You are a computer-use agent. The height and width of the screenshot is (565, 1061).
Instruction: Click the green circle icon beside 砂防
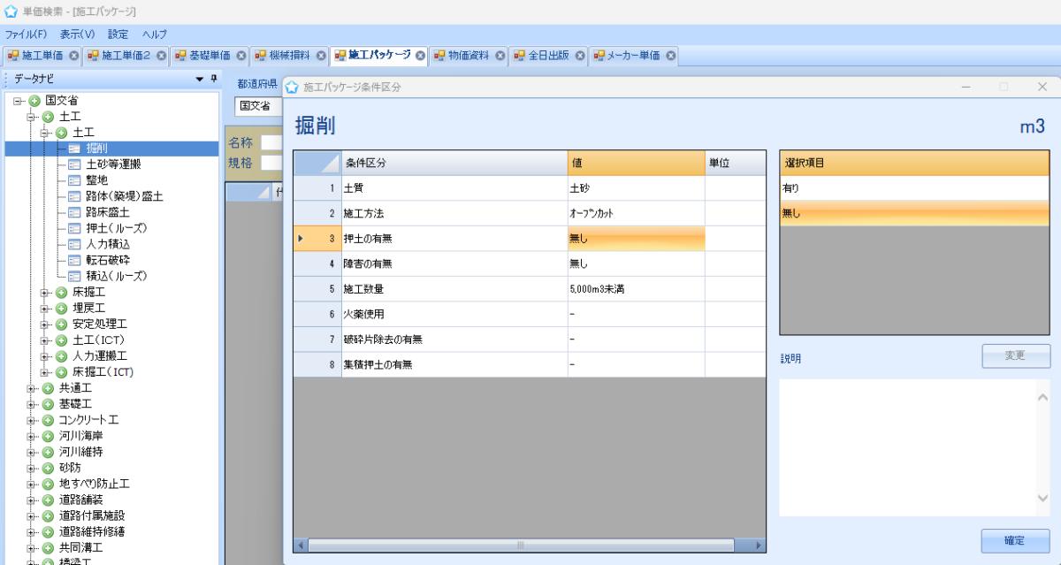tap(48, 468)
